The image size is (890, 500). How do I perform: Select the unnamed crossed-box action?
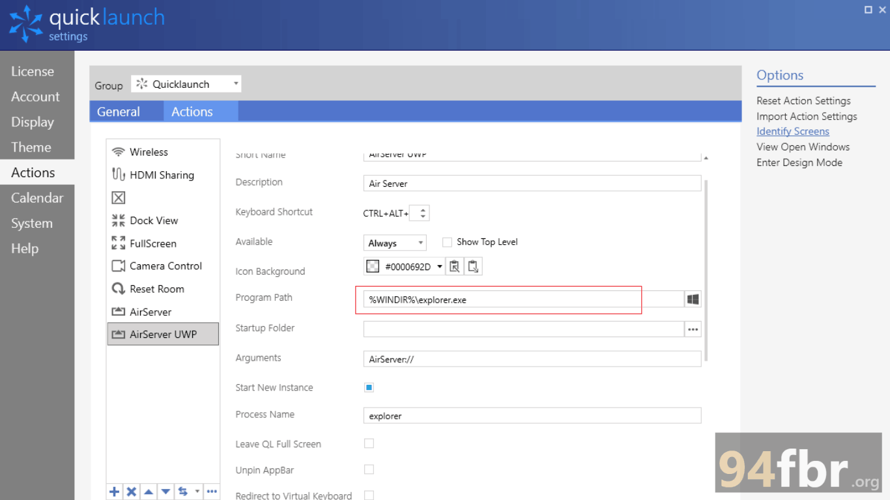coord(119,197)
